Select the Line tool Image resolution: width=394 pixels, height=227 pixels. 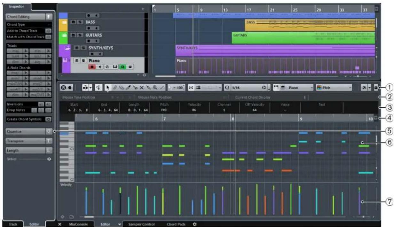[x=162, y=87]
